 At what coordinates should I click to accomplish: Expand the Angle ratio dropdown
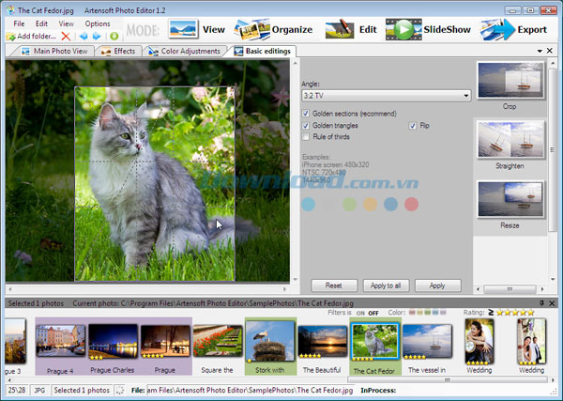465,96
